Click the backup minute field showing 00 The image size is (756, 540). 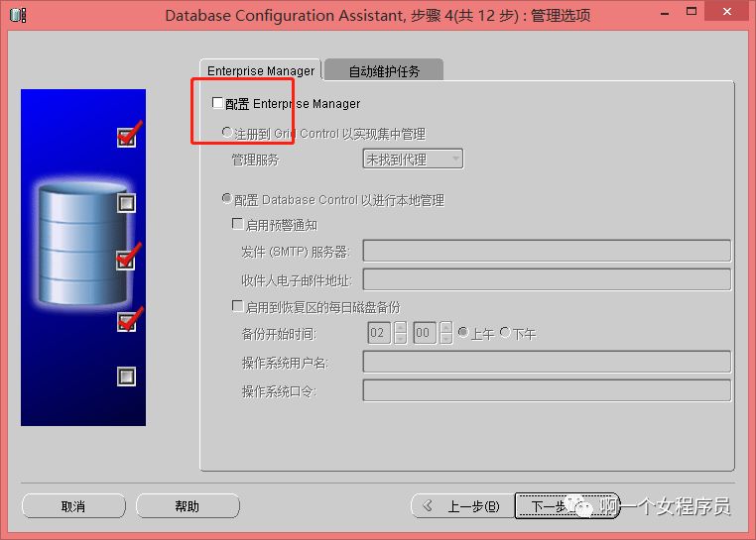click(x=425, y=332)
